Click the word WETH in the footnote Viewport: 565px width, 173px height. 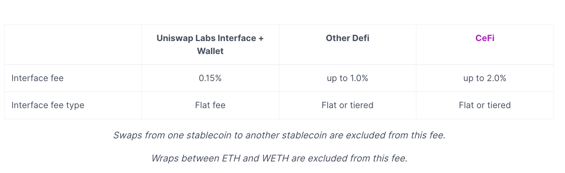tap(275, 158)
